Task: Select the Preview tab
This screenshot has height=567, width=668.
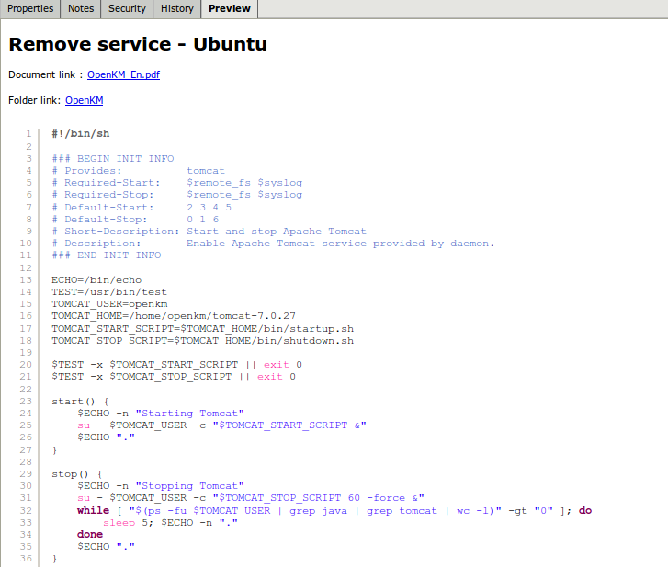Action: pos(229,8)
